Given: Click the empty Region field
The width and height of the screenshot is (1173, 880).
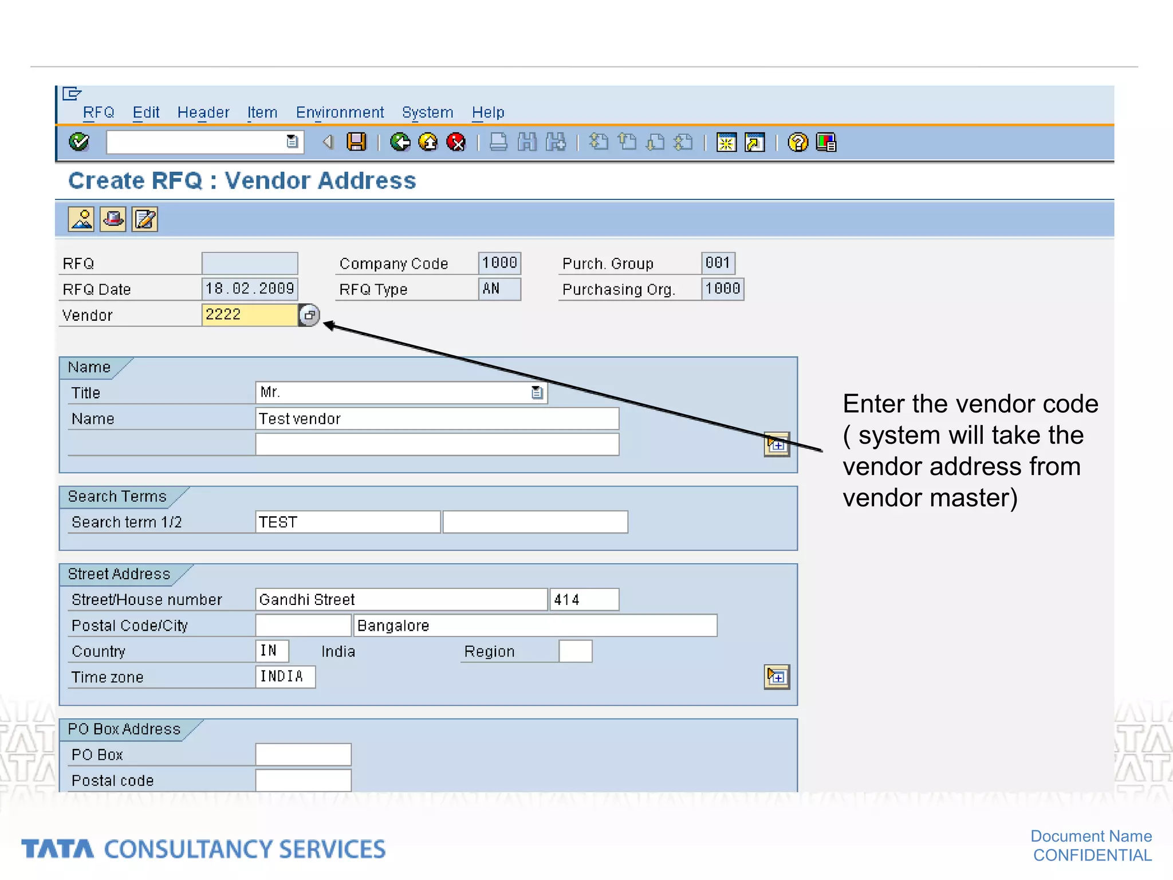Looking at the screenshot, I should [x=576, y=651].
